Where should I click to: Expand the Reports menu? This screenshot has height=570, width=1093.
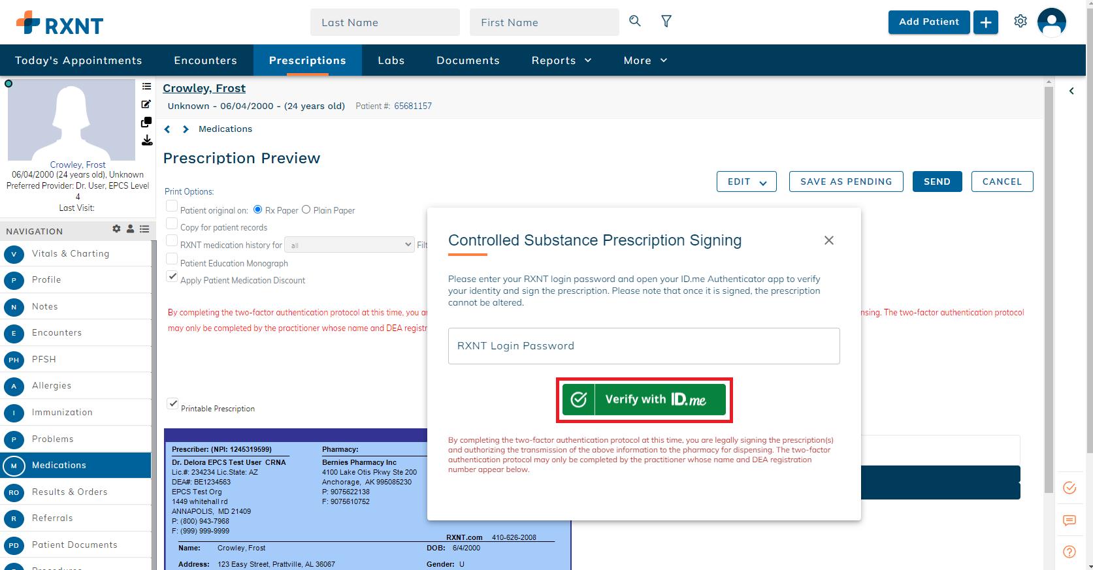561,60
